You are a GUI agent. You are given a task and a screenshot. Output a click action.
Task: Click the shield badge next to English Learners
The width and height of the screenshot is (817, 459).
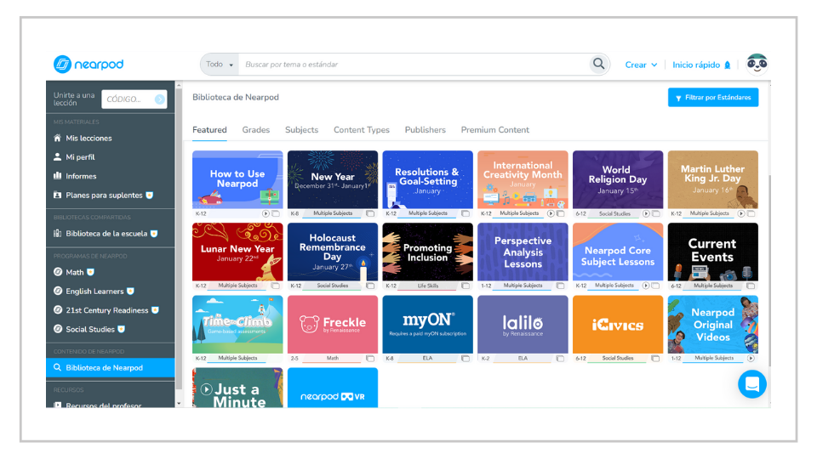click(130, 291)
